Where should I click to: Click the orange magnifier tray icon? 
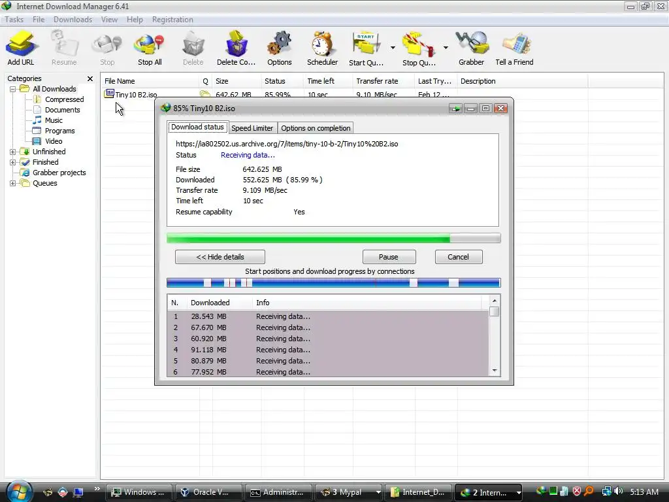pos(589,492)
